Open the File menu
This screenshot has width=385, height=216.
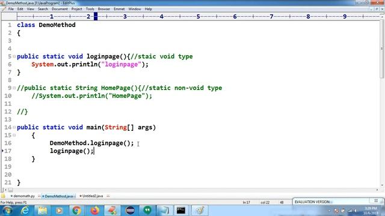11,9
